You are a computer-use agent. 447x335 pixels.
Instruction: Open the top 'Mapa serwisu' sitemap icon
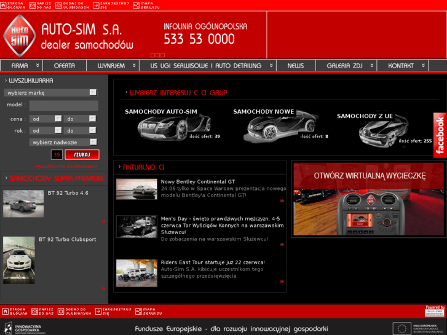pos(136,4)
